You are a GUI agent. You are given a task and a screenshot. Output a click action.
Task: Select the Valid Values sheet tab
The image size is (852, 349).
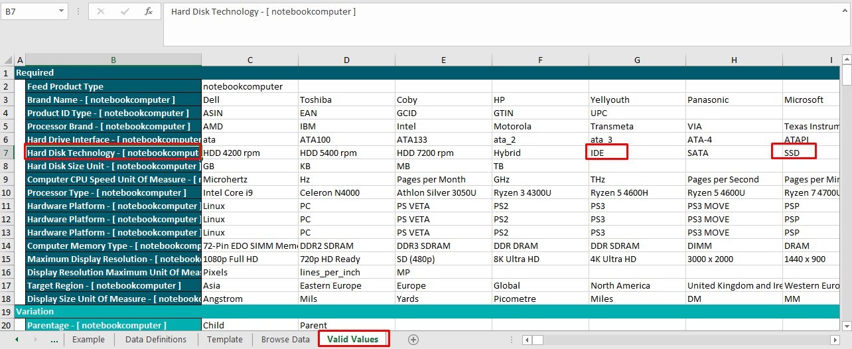tap(353, 340)
